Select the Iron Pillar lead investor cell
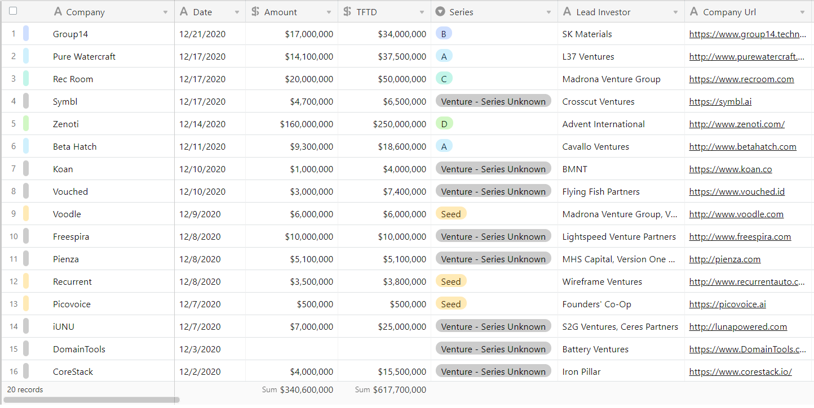This screenshot has width=814, height=408. 621,371
